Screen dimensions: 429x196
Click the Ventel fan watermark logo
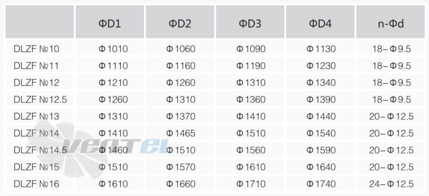pyautogui.click(x=101, y=148)
